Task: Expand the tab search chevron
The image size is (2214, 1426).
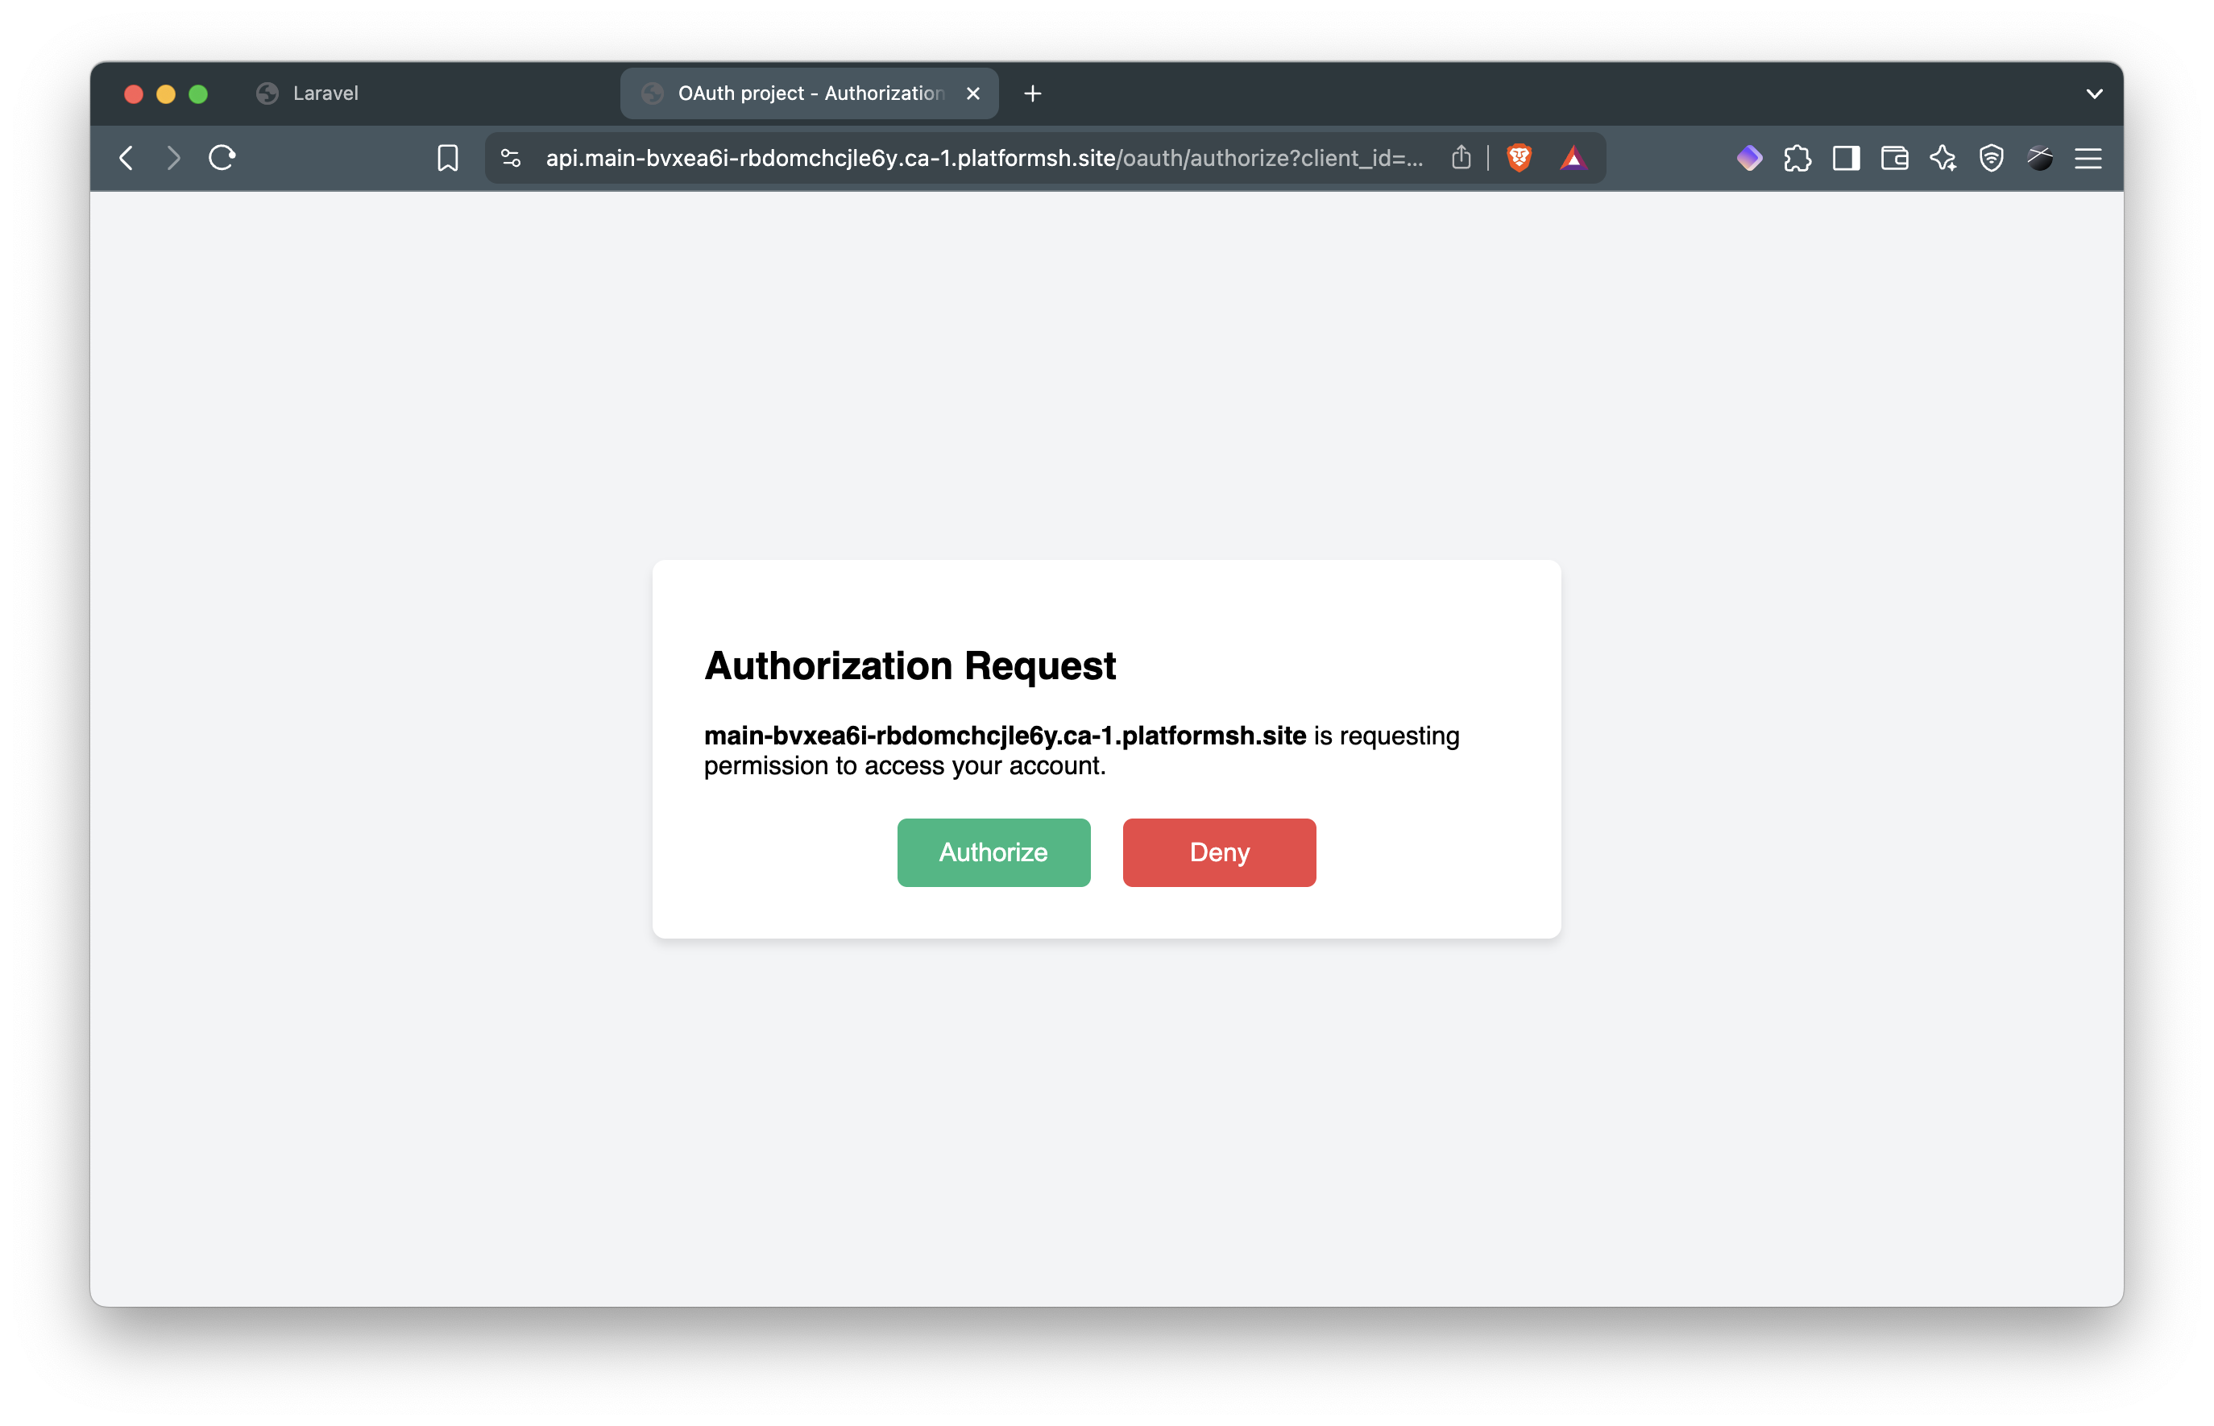Action: 2094,93
